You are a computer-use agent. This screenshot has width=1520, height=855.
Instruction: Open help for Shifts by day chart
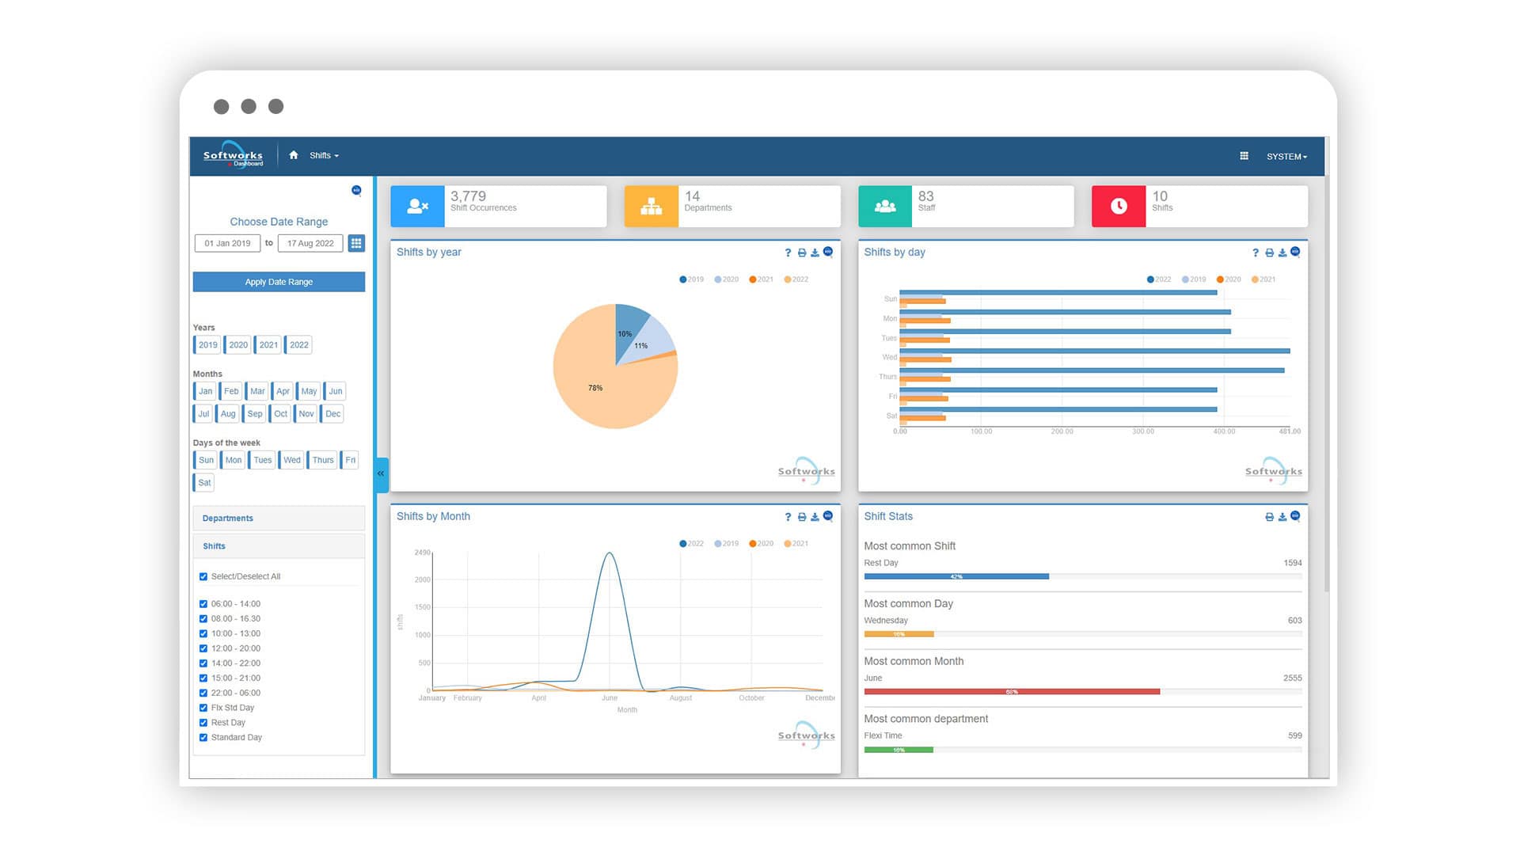pos(1256,253)
